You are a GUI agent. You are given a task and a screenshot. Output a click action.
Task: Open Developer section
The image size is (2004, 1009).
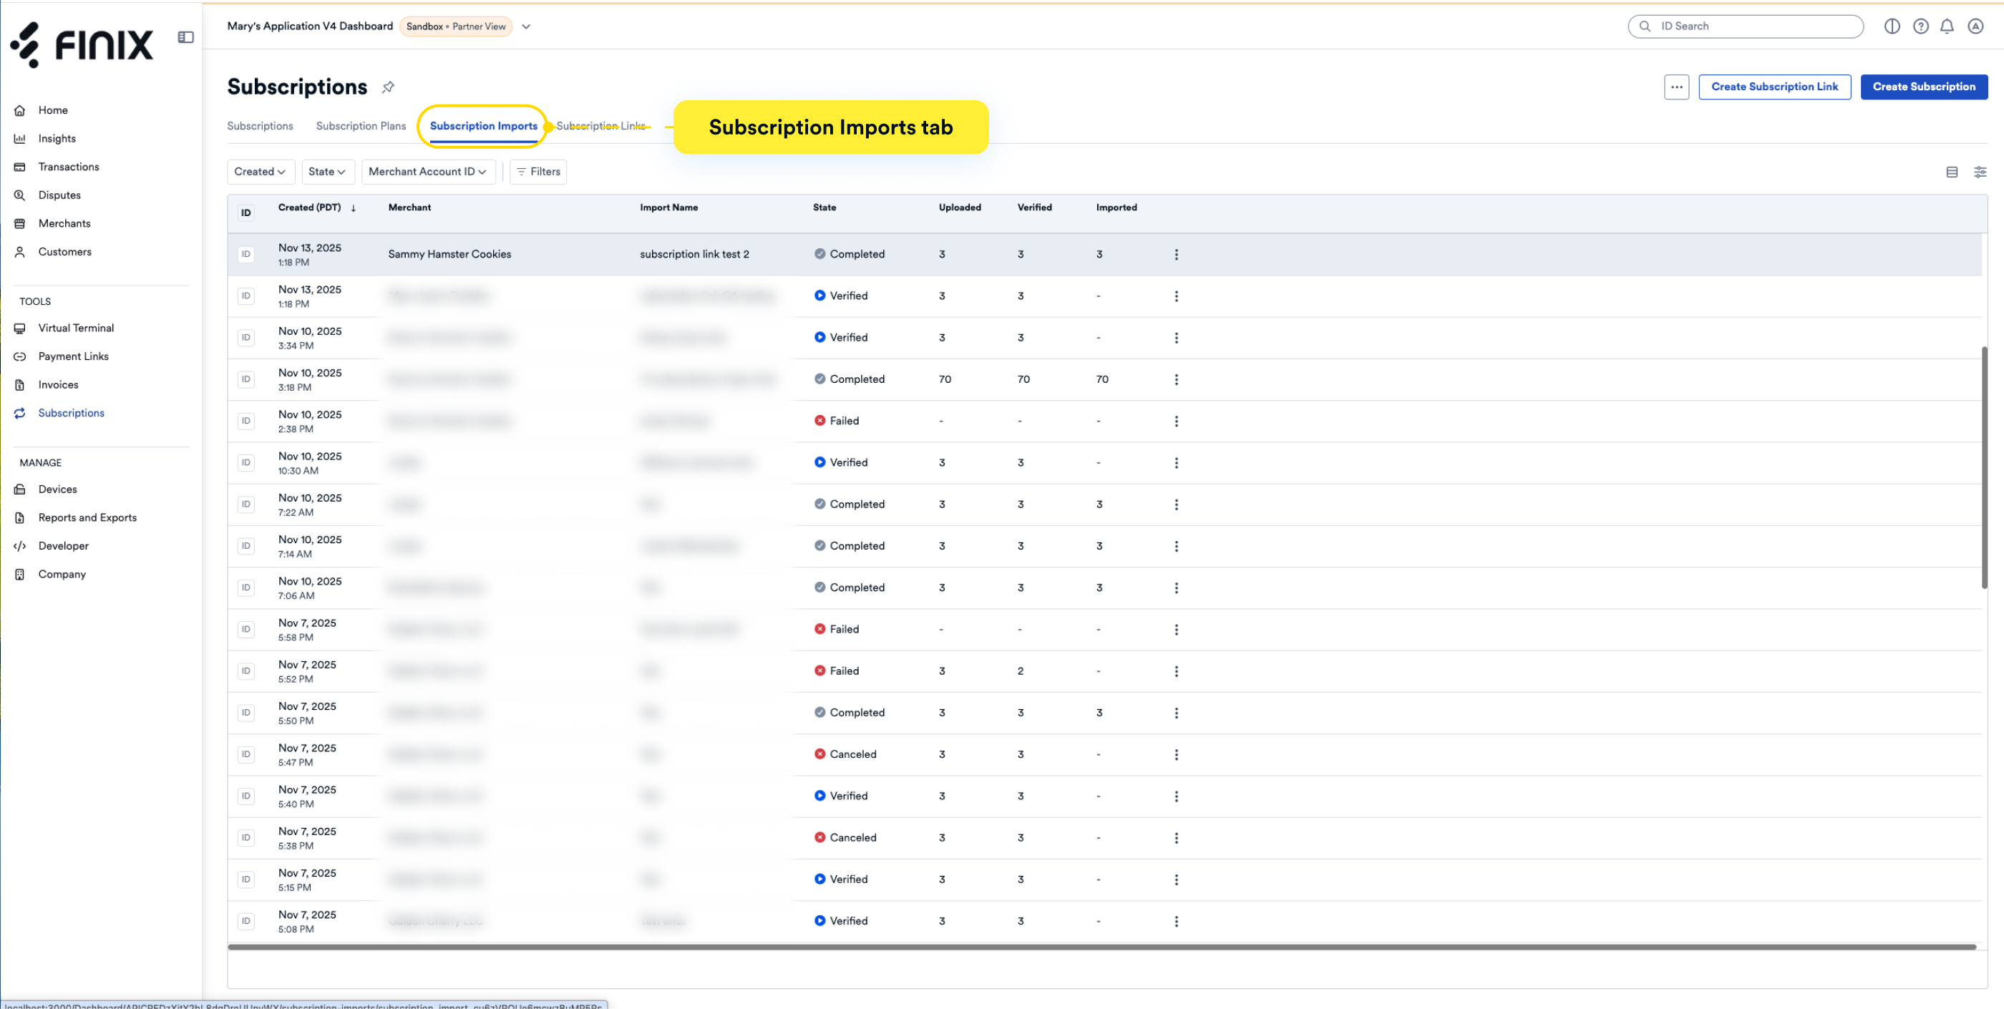pyautogui.click(x=63, y=546)
